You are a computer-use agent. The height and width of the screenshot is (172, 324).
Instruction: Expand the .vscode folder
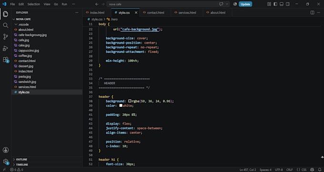pyautogui.click(x=23, y=25)
